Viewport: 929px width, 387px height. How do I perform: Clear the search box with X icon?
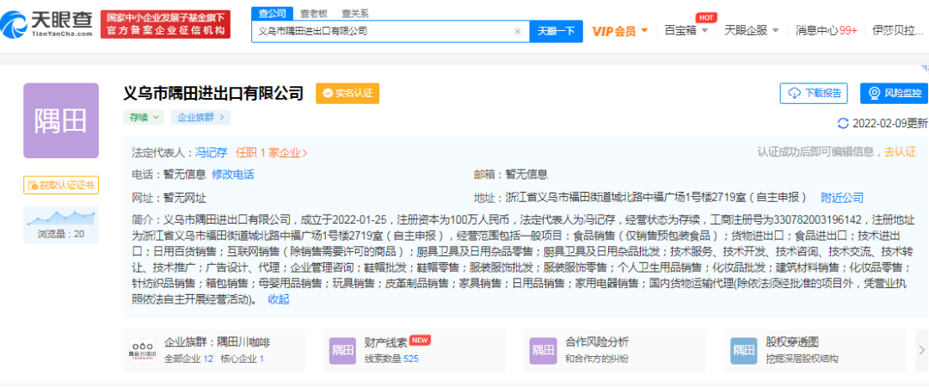pos(517,32)
